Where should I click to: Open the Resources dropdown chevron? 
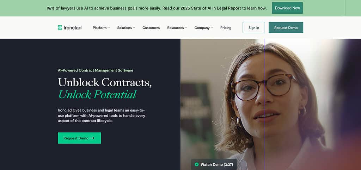[185, 28]
